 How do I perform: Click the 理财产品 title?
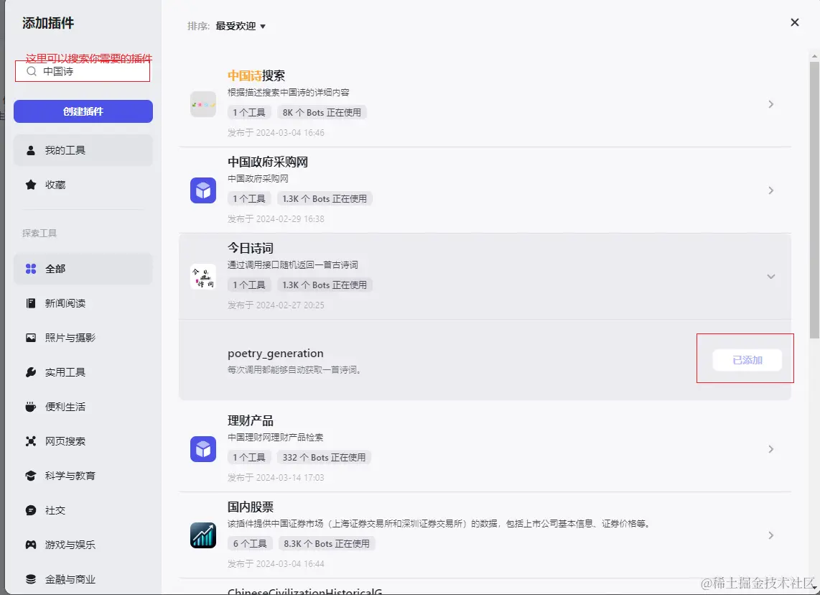click(251, 420)
